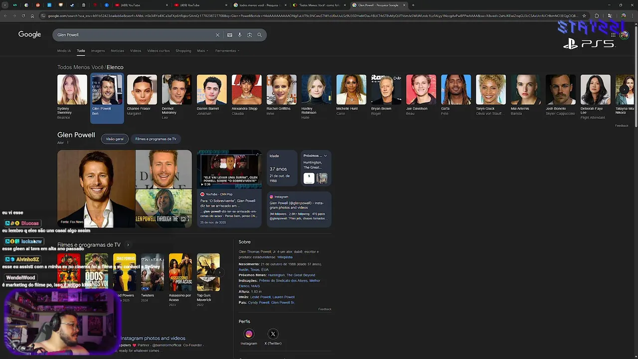Open the on-screen keyboard input tool

[x=230, y=35]
